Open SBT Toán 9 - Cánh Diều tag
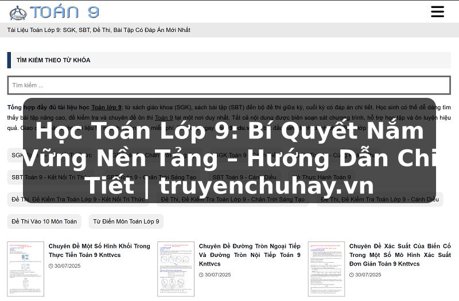Image resolution: width=459 pixels, height=301 pixels. (x=244, y=177)
